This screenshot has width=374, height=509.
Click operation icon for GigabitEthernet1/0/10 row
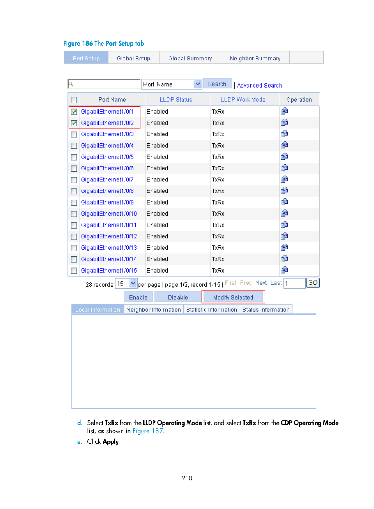point(284,214)
